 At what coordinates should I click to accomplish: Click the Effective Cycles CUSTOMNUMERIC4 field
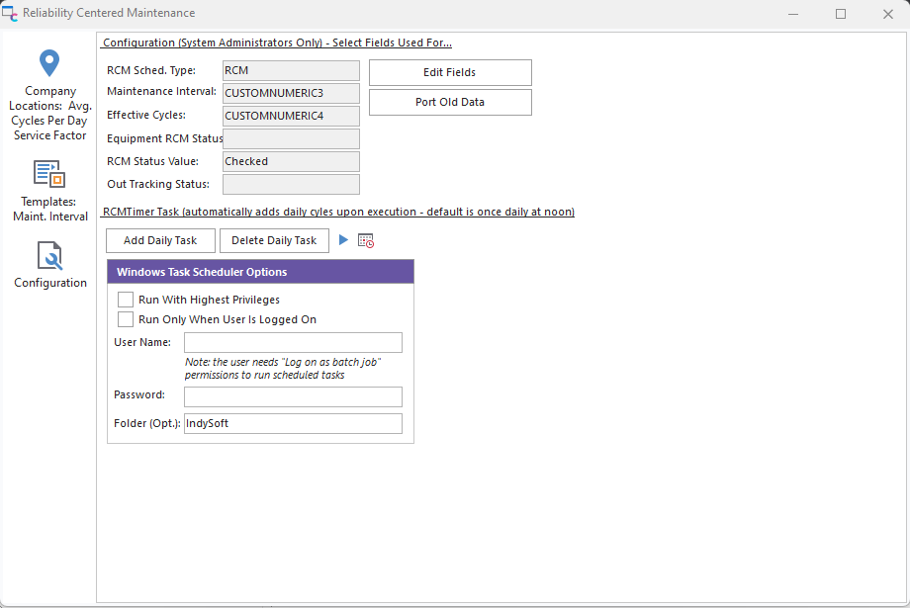coord(291,116)
